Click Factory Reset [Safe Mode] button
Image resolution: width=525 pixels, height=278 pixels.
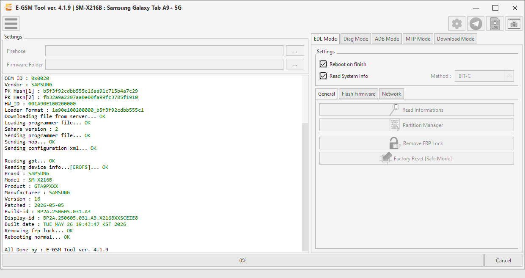click(x=416, y=158)
